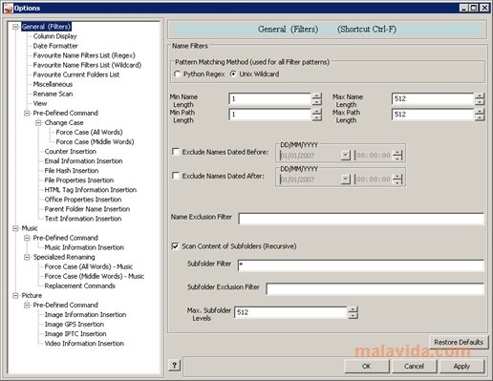Screen dimensions: 493x381
Task: Open Favourite Current Folders List
Action: (x=76, y=74)
